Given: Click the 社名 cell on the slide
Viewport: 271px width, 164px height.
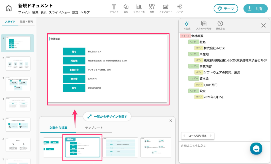Looking at the screenshot, I should pos(74,52).
